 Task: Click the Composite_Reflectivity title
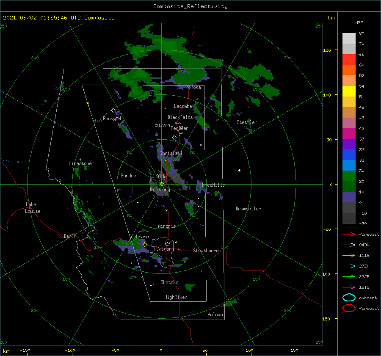pos(190,6)
